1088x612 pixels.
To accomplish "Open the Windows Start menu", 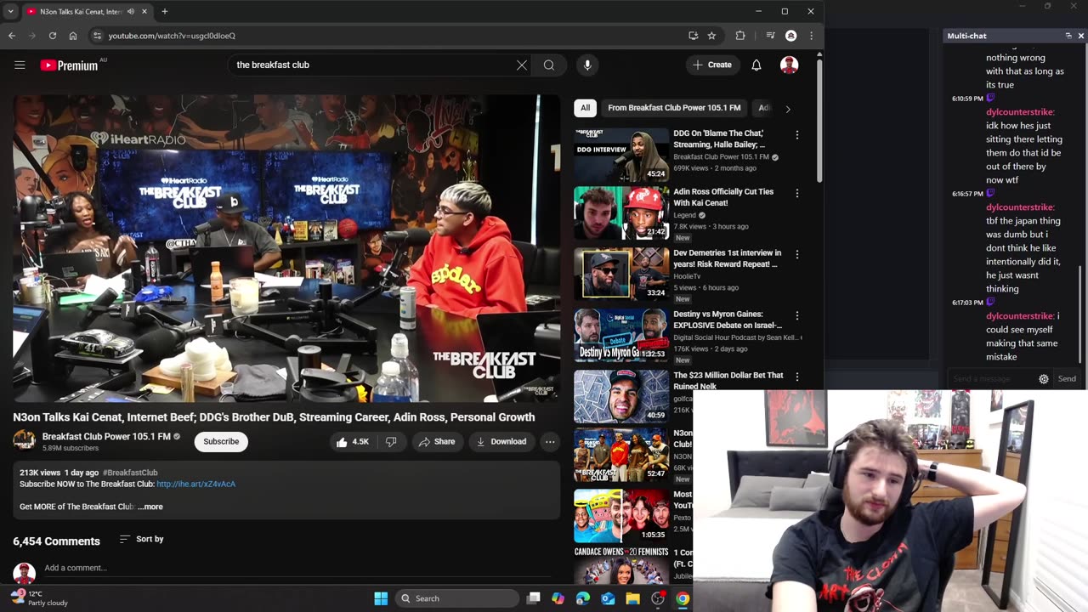I will click(x=381, y=598).
